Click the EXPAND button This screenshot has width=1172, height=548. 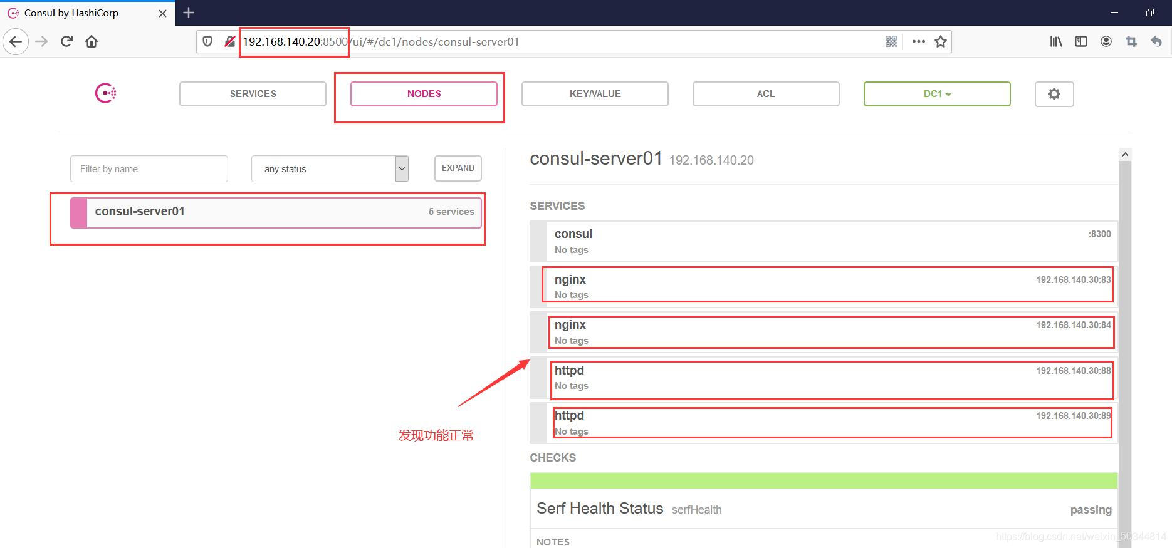click(x=458, y=168)
